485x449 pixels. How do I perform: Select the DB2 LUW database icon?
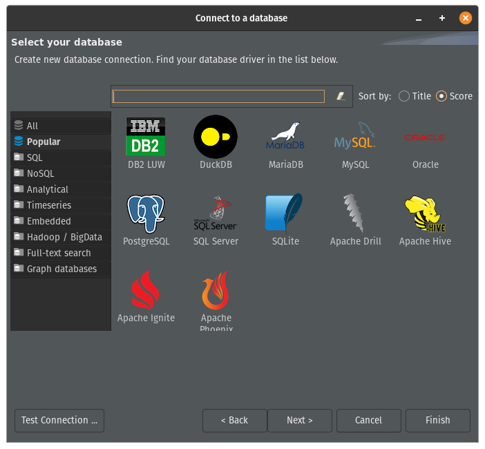point(146,136)
